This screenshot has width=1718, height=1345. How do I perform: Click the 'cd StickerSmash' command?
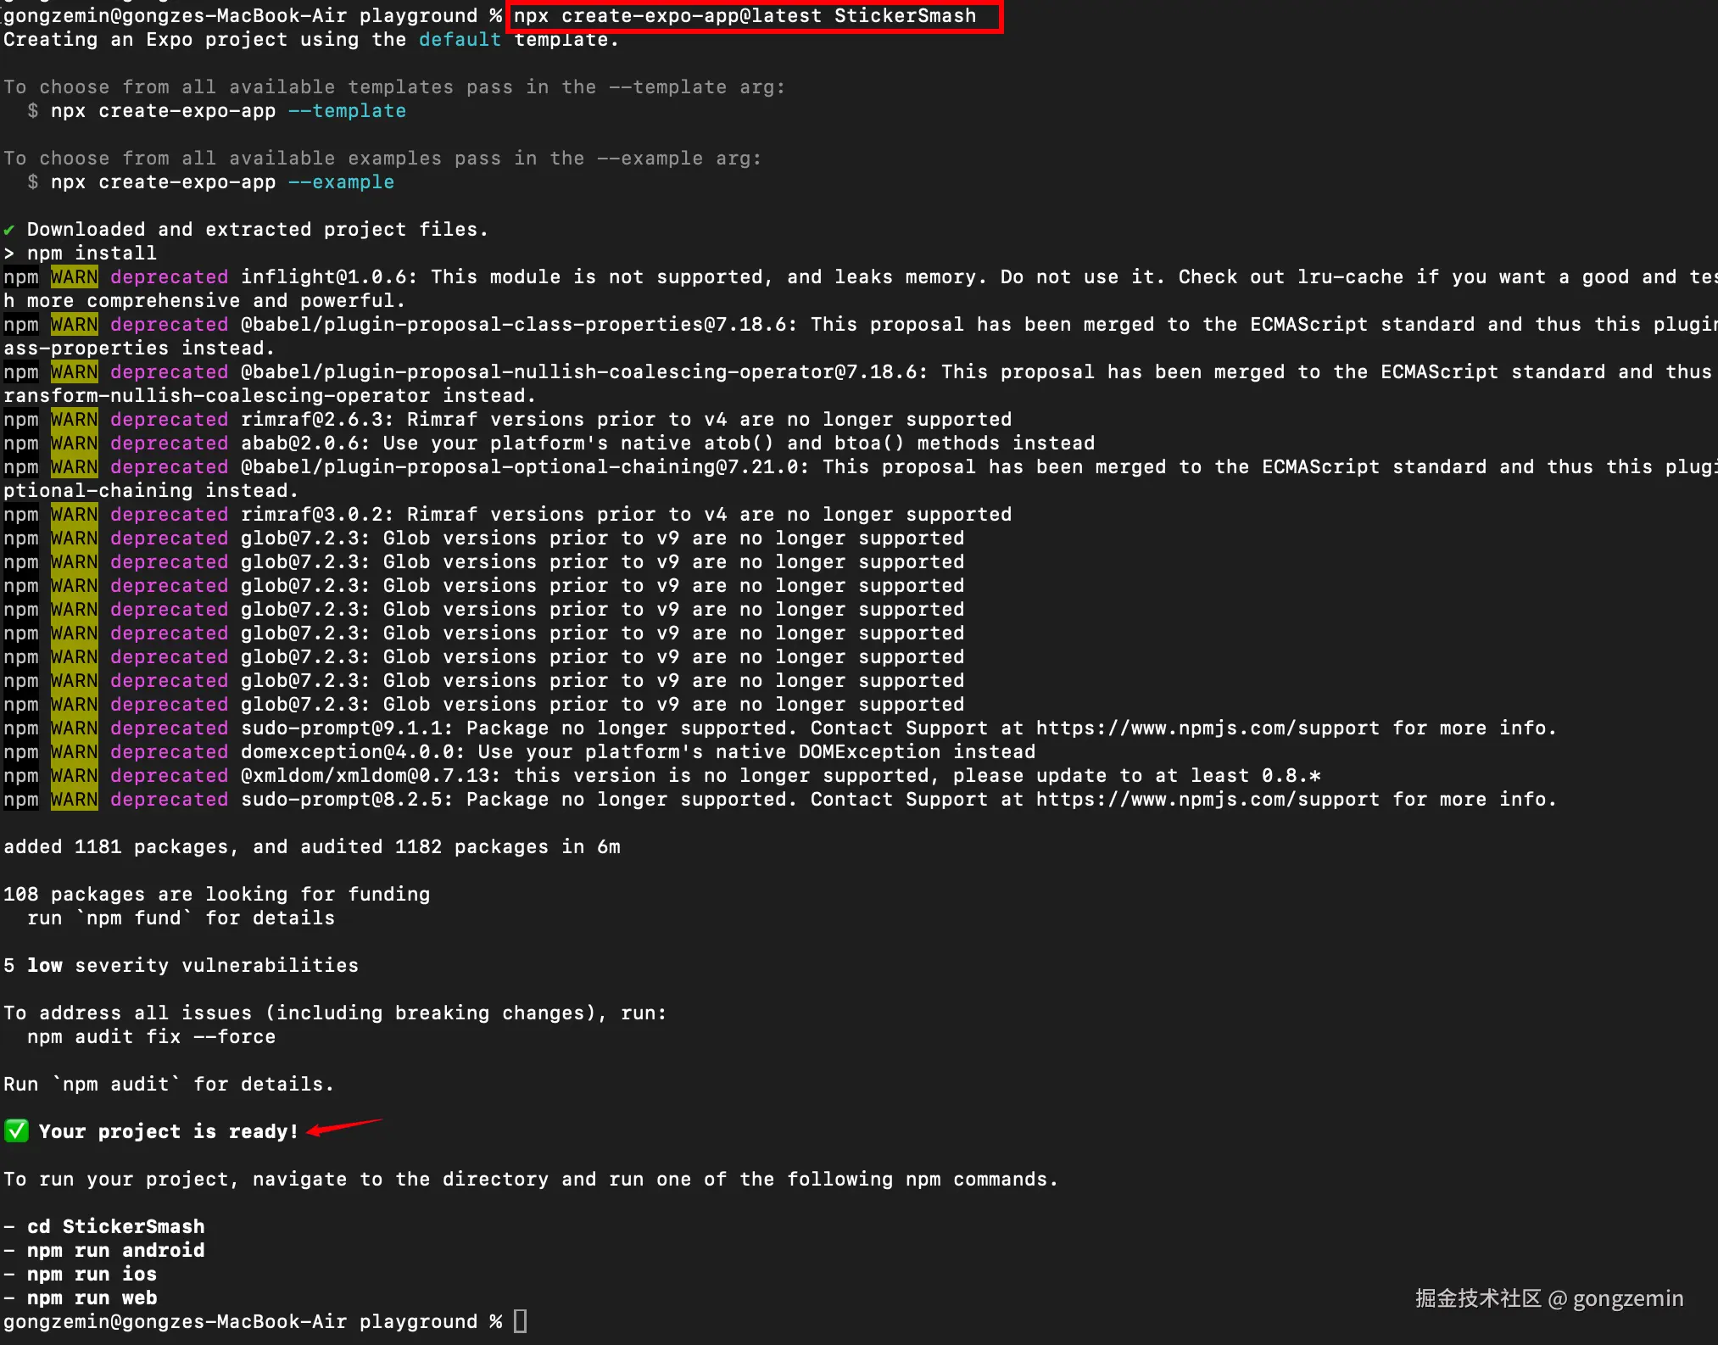(116, 1227)
